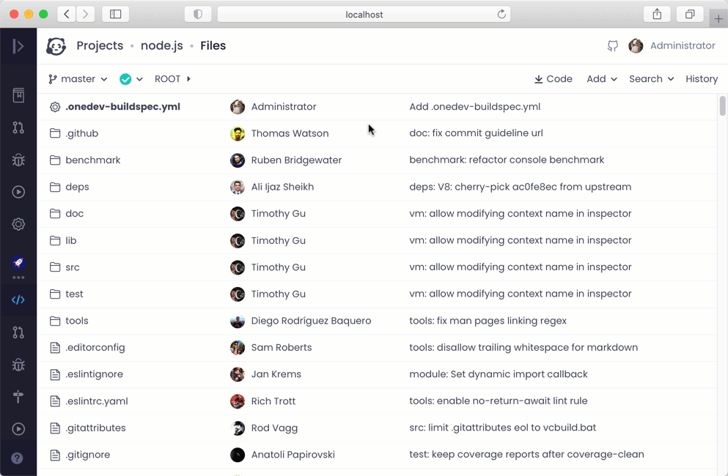Click the Administrator user menu
728x476 pixels.
click(x=683, y=45)
